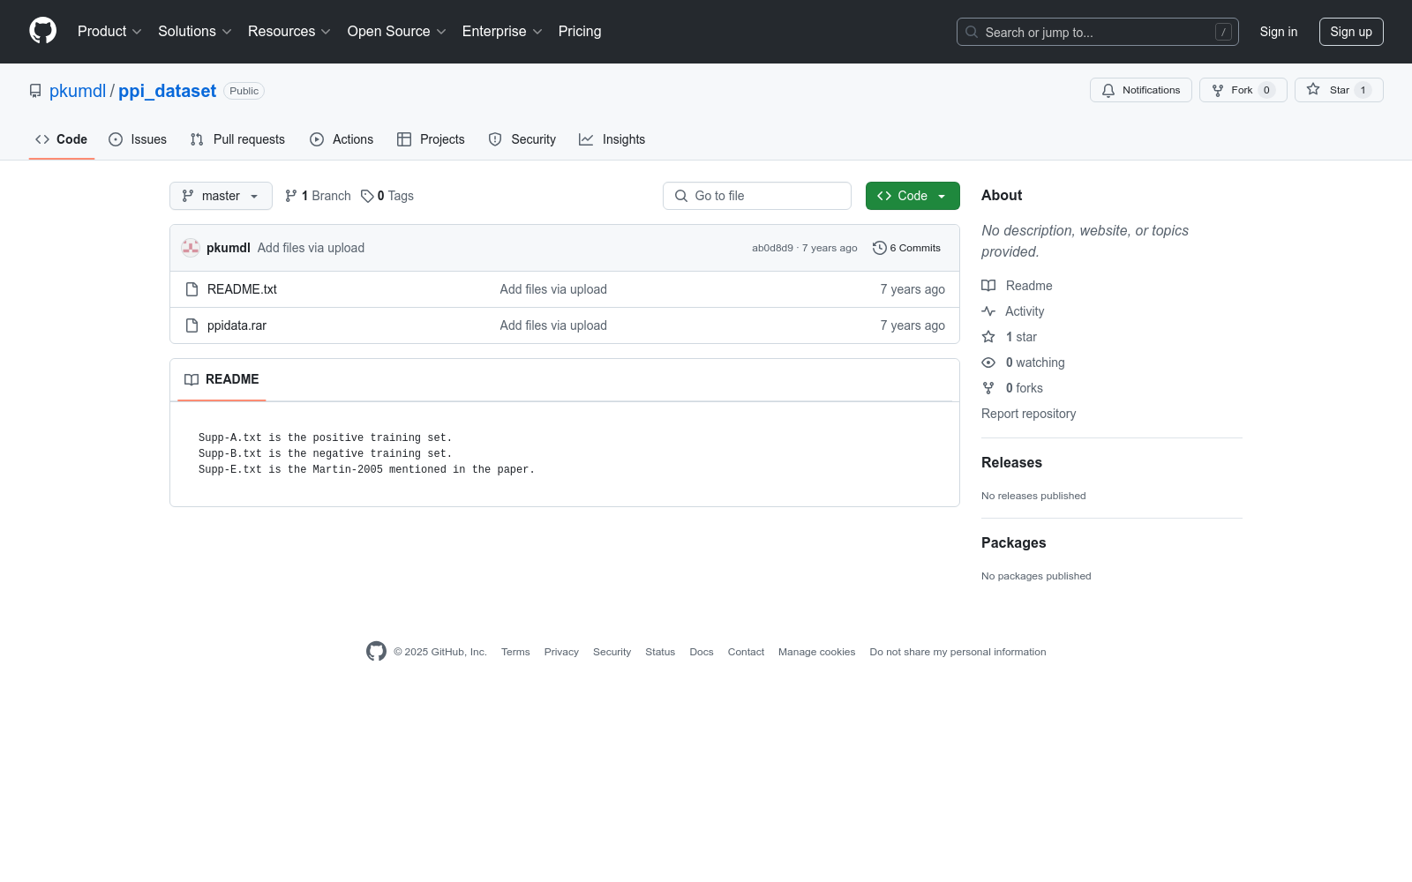
Task: Open the footer Contact link
Action: pos(746,652)
